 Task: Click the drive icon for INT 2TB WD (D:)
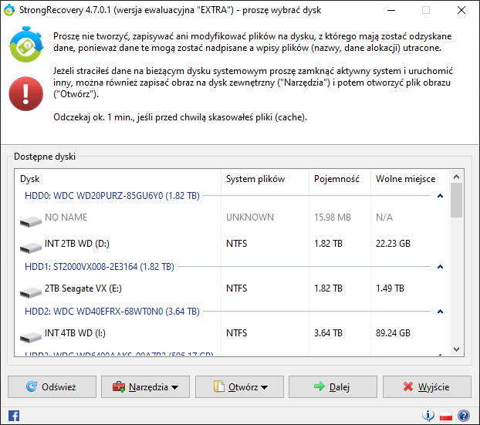pos(31,248)
